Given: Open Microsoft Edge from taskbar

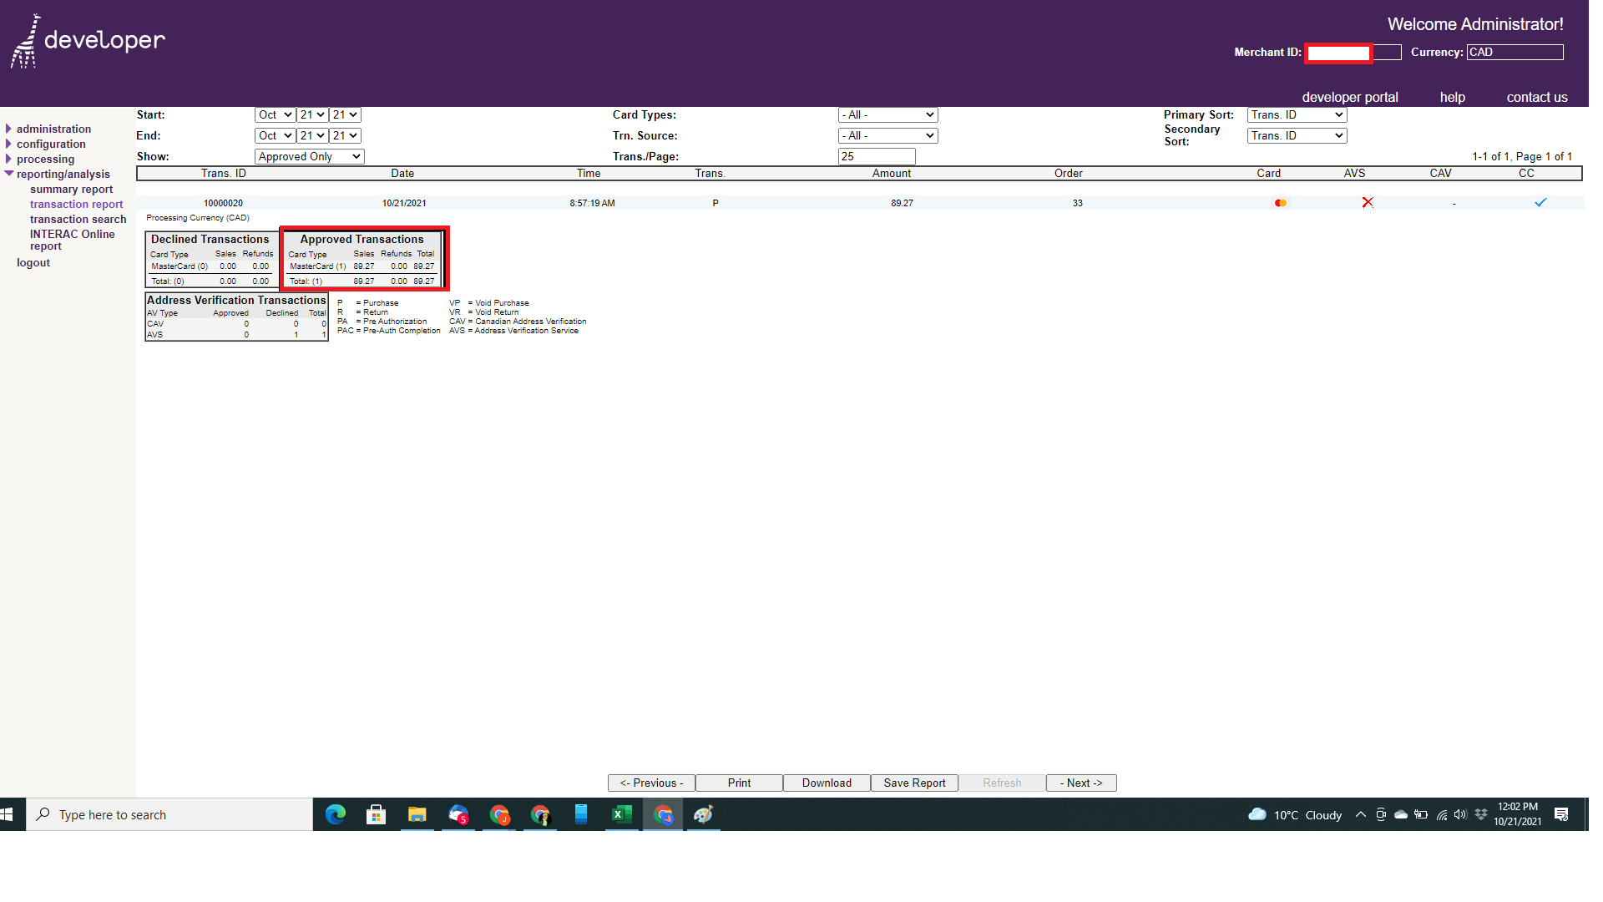Looking at the screenshot, I should coord(336,814).
